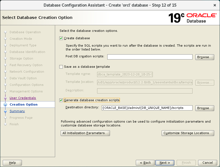Edit the Destination directory field
220x167 pixels.
tap(147, 108)
